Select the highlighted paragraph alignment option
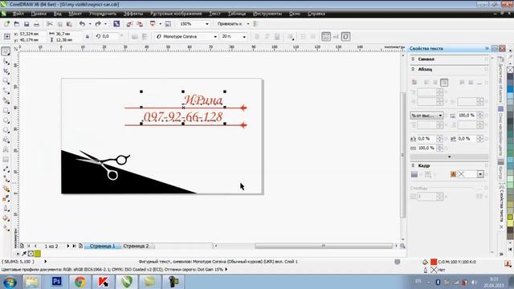 (x=444, y=82)
